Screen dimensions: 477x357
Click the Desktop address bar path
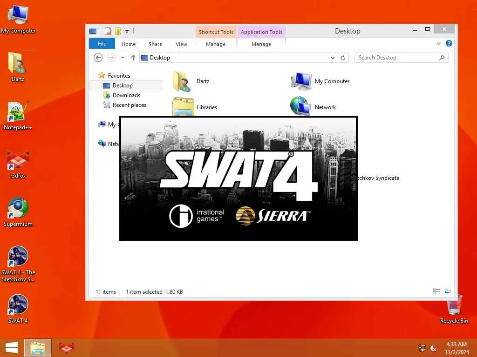(160, 58)
